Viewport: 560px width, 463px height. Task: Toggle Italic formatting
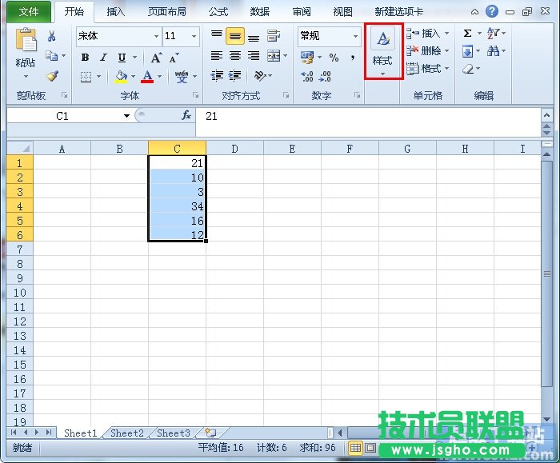(x=103, y=57)
